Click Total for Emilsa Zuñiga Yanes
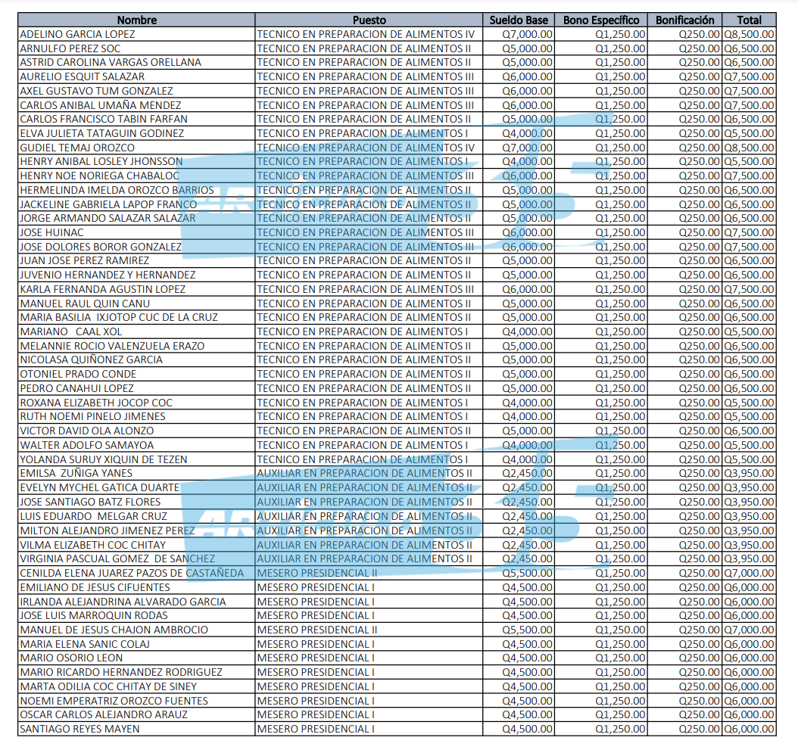The width and height of the screenshot is (798, 753). pos(749,473)
